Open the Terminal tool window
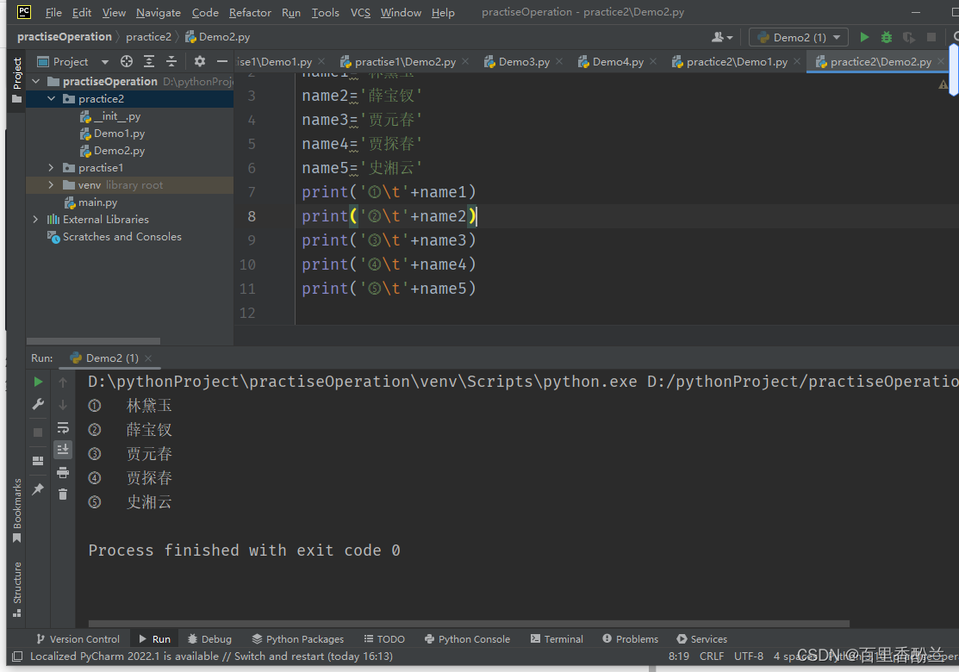Screen dimensions: 959x672 click(557, 639)
